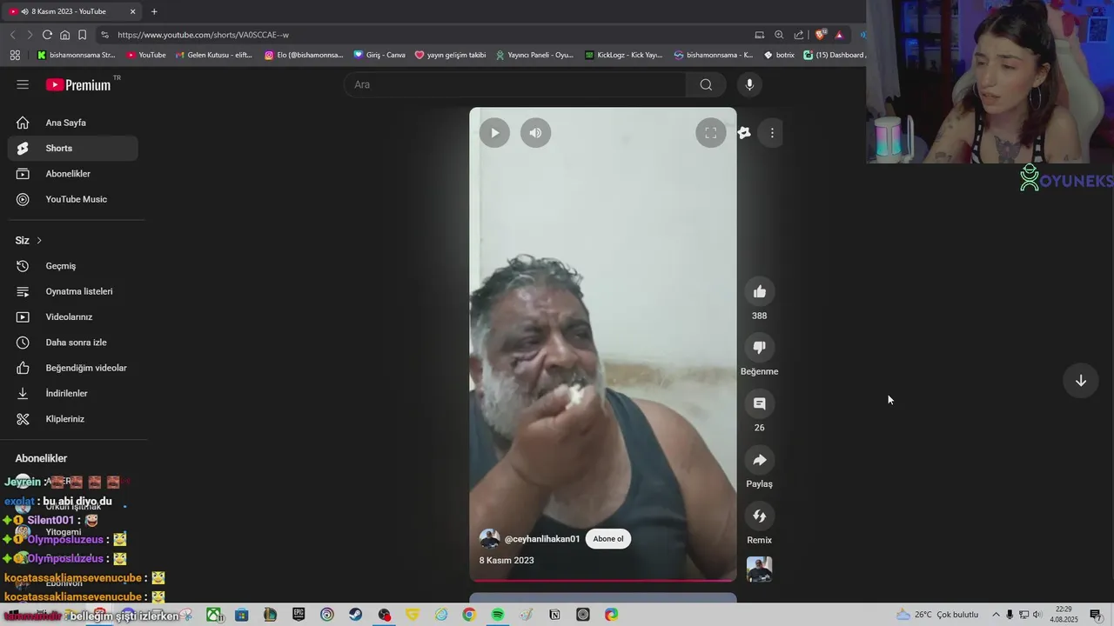Start voice search with the microphone
The width and height of the screenshot is (1114, 626).
point(749,84)
